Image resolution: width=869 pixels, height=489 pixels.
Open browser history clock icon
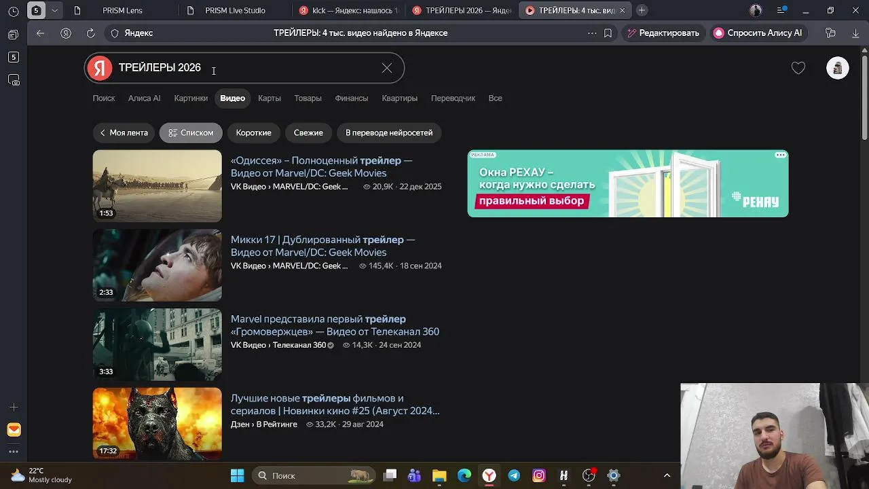click(x=14, y=11)
